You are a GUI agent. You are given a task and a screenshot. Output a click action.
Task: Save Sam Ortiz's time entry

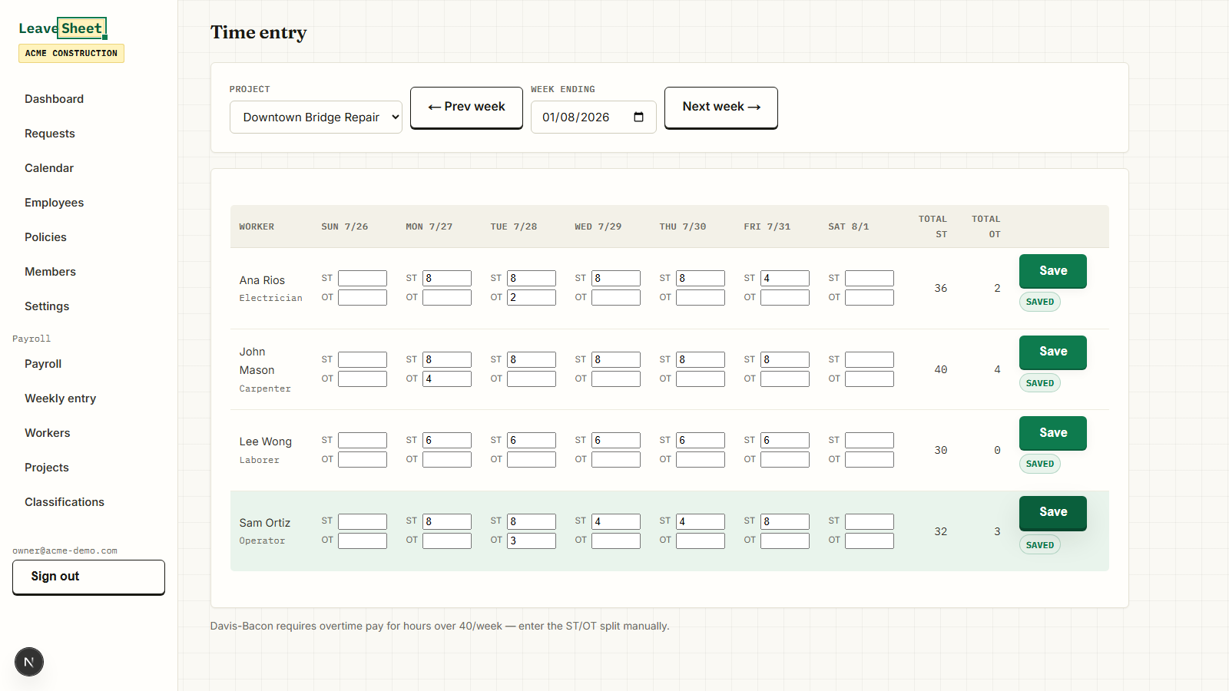tap(1052, 513)
